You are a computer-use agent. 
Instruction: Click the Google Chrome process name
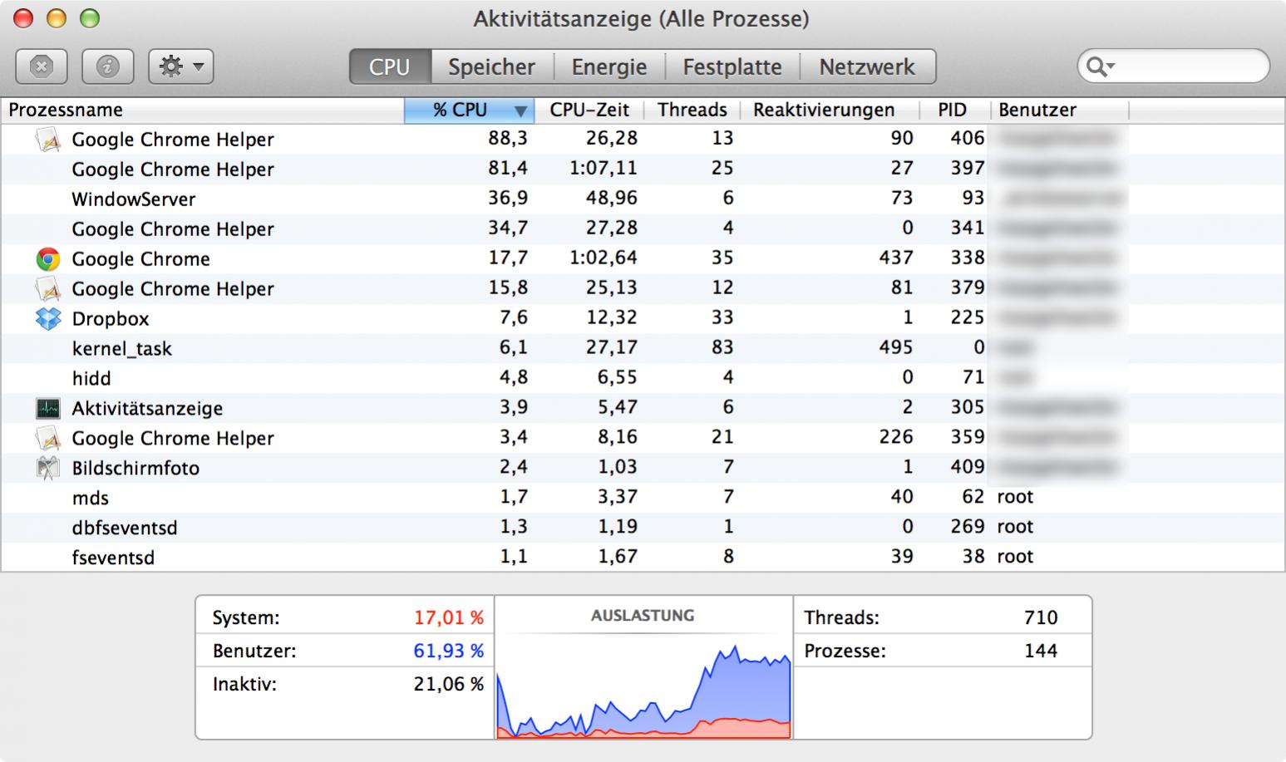140,259
